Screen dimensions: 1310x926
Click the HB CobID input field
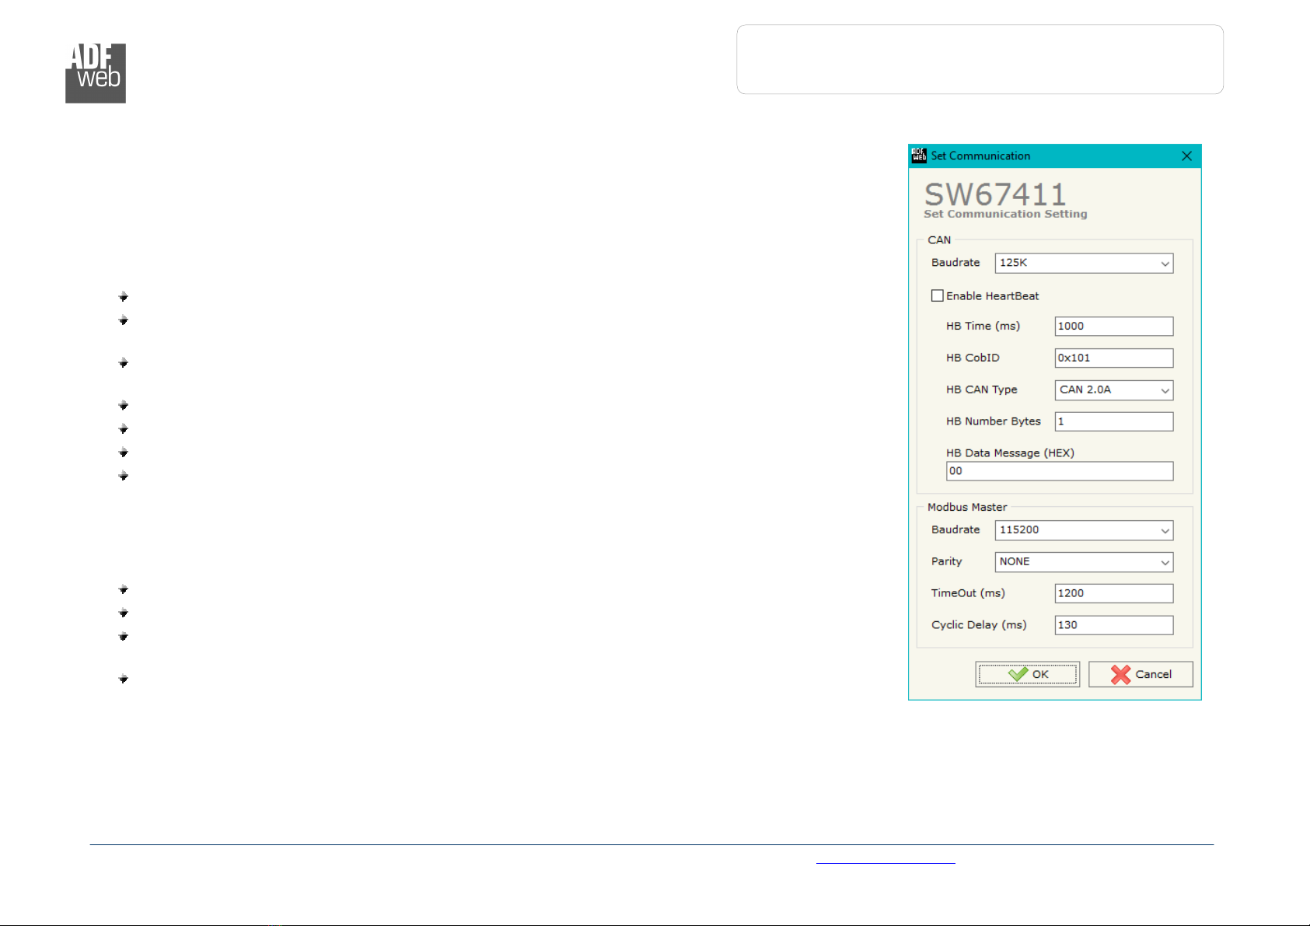pos(1113,358)
